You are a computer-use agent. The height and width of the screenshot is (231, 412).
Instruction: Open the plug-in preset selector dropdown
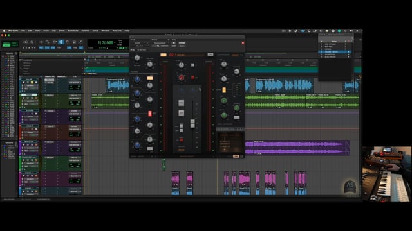click(160, 43)
